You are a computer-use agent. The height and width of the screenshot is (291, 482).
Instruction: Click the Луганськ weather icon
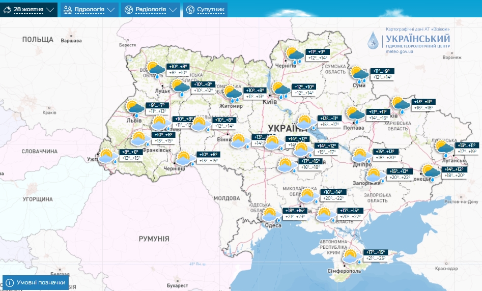pyautogui.click(x=444, y=149)
